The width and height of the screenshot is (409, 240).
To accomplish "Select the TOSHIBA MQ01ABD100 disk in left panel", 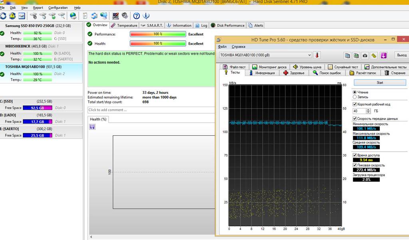I will tap(41, 73).
